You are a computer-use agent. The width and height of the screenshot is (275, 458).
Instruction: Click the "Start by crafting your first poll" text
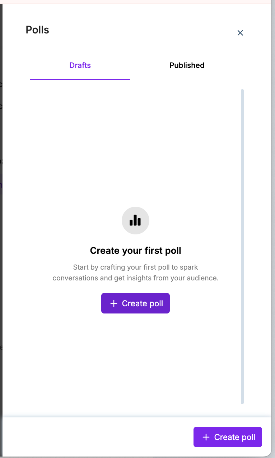coord(135,267)
